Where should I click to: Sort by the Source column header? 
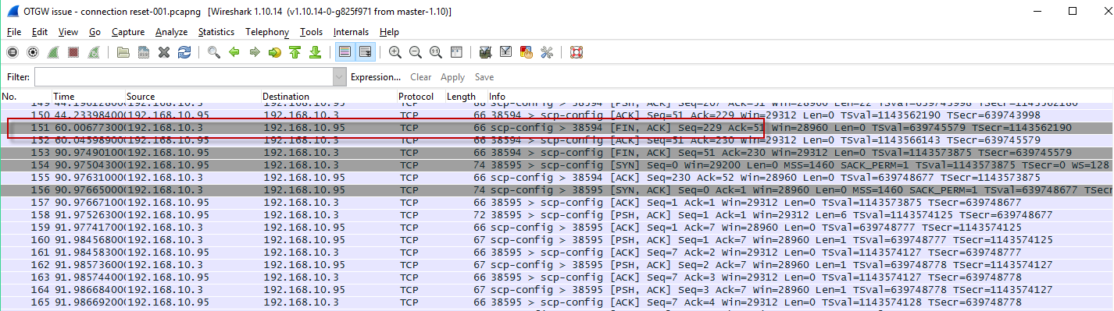(x=193, y=97)
